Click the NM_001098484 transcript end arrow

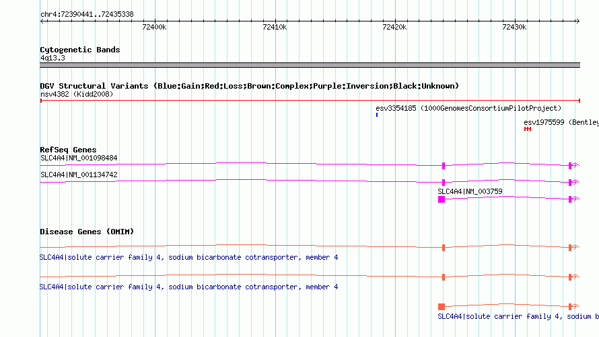(x=576, y=165)
